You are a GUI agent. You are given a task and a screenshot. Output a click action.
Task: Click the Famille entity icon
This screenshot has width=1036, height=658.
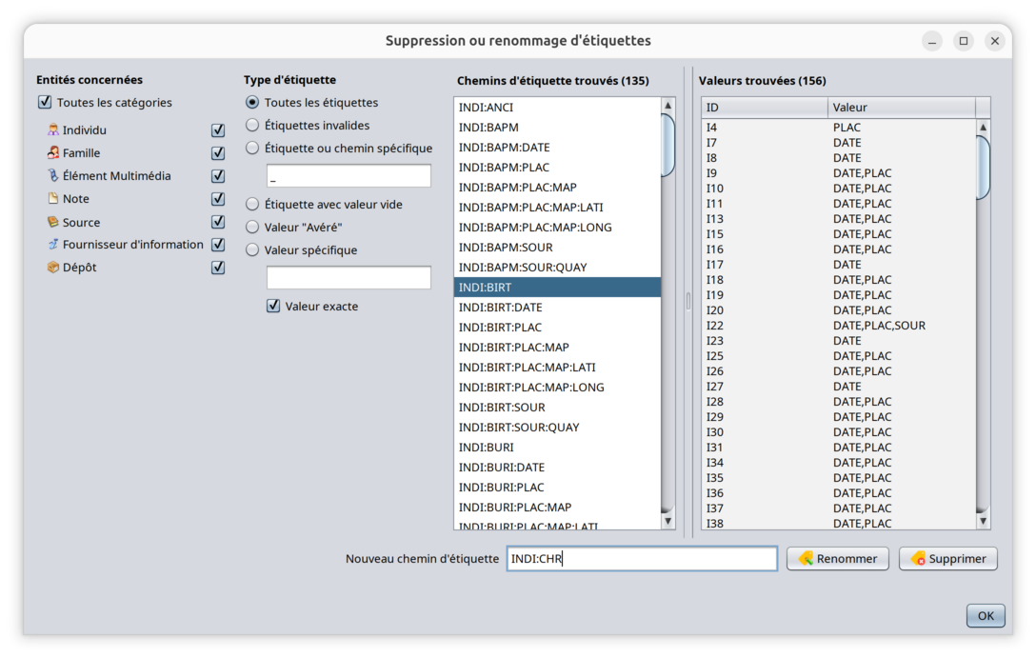click(53, 153)
